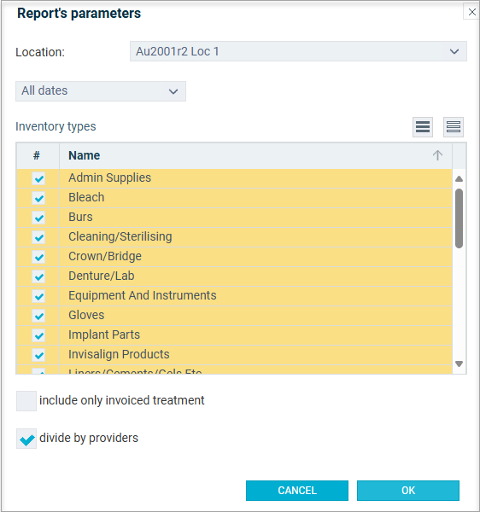Image resolution: width=480 pixels, height=512 pixels.
Task: Click the Location dropdown chevron arrow
Action: point(454,51)
